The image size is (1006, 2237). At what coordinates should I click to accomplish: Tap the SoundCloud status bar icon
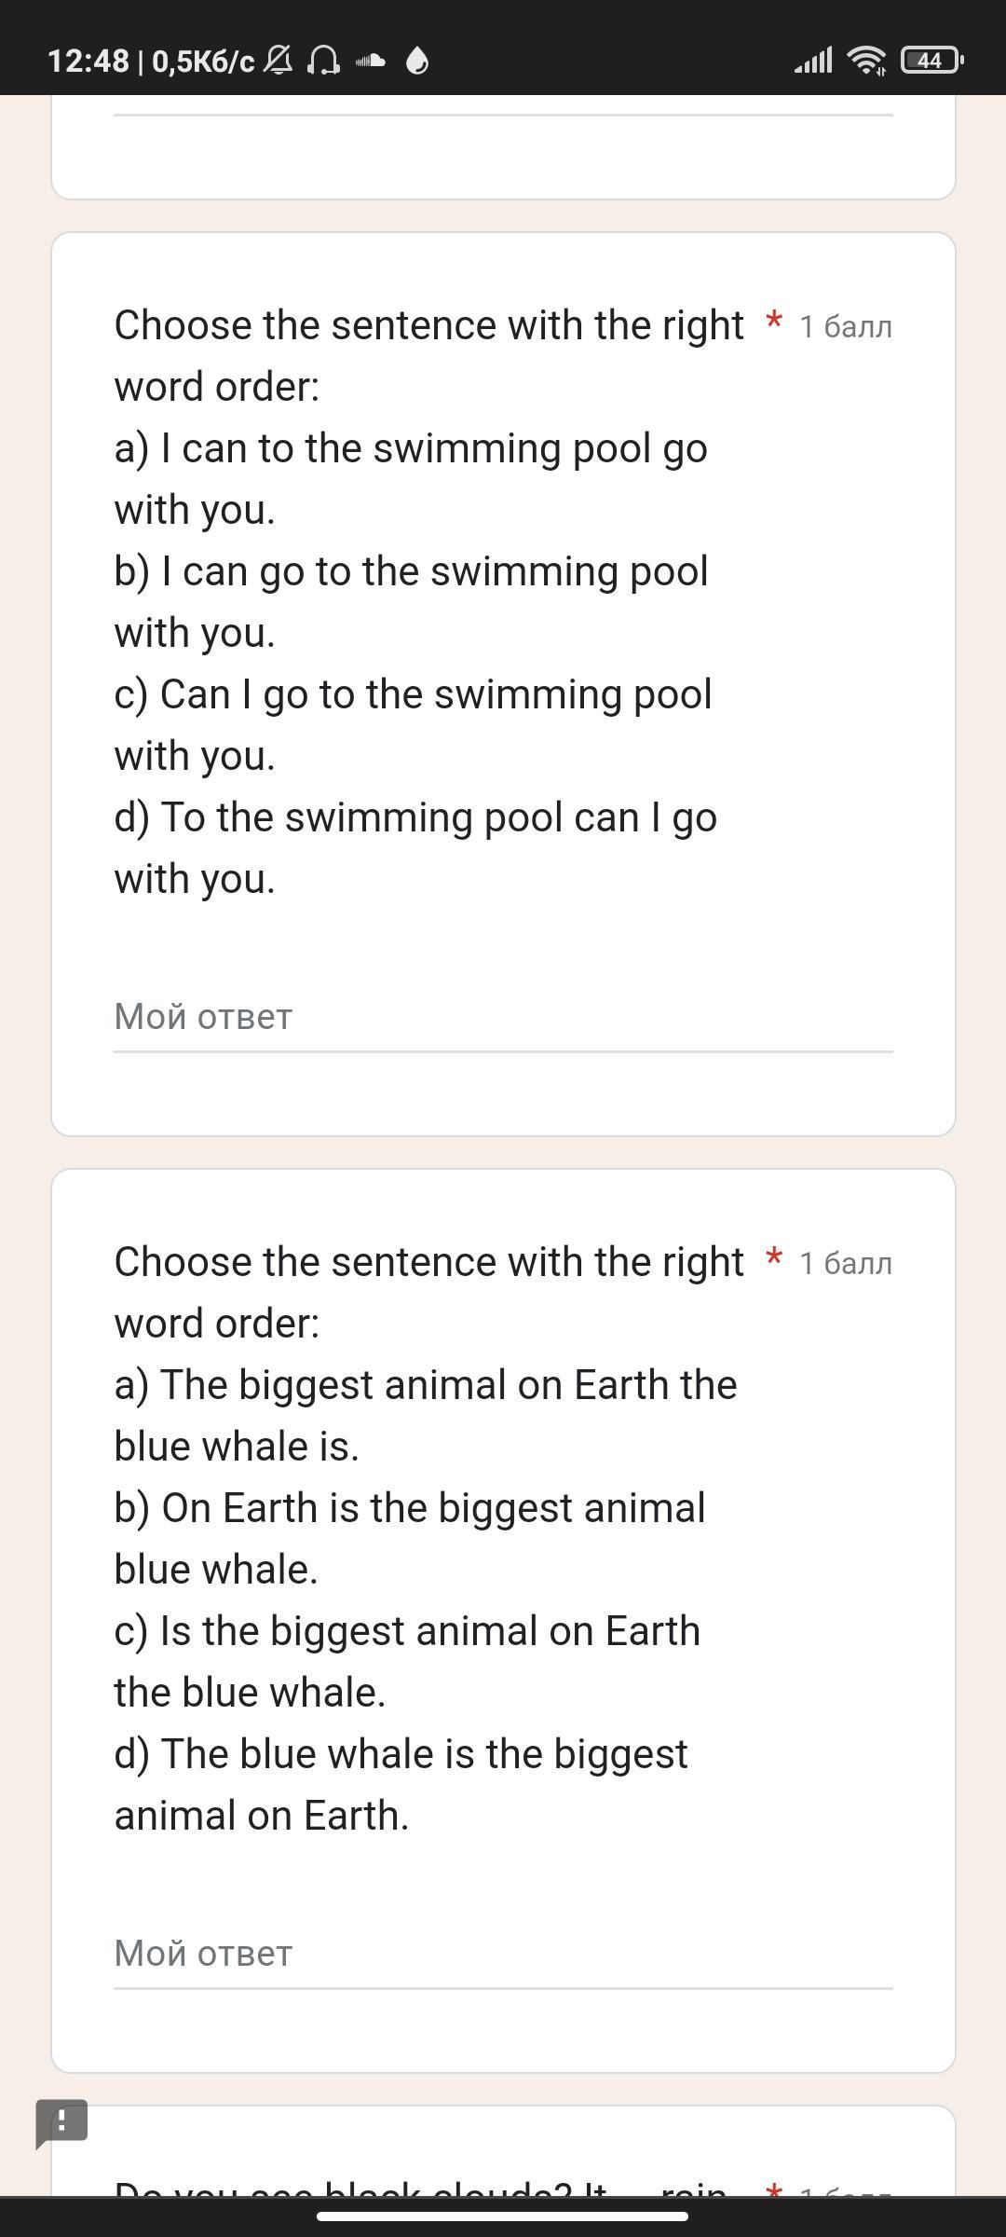click(371, 62)
